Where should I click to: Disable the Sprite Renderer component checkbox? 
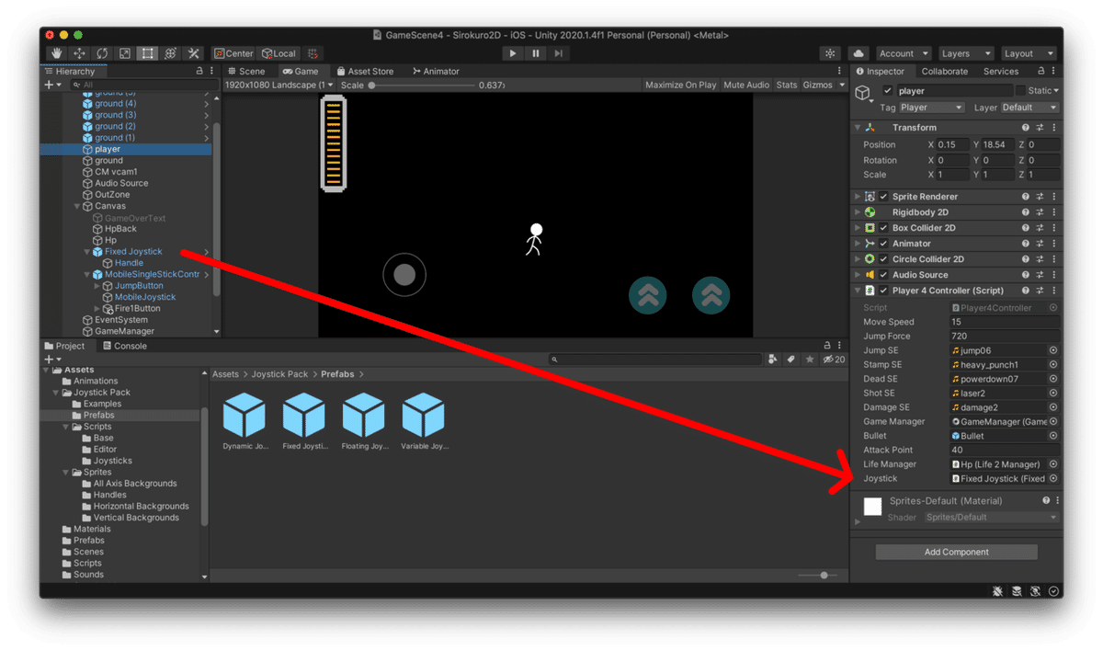[883, 197]
